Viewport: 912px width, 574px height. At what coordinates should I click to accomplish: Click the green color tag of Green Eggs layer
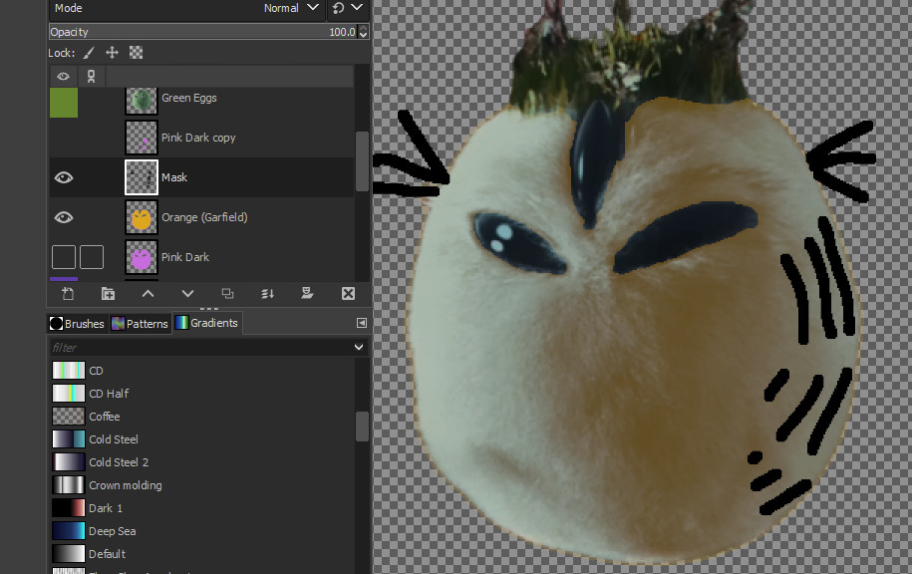(x=64, y=103)
